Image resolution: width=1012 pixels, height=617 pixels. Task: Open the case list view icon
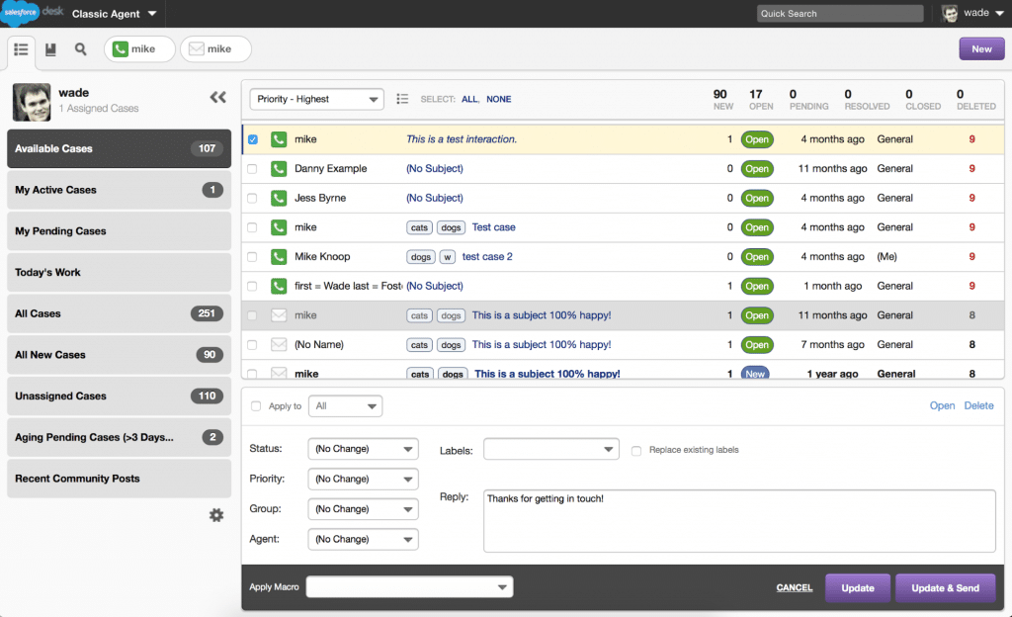(x=22, y=49)
